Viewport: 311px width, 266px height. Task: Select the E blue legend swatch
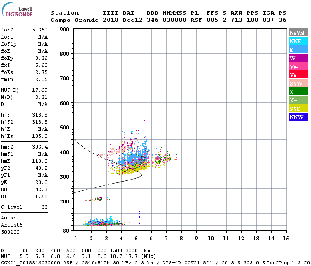[x=299, y=50]
